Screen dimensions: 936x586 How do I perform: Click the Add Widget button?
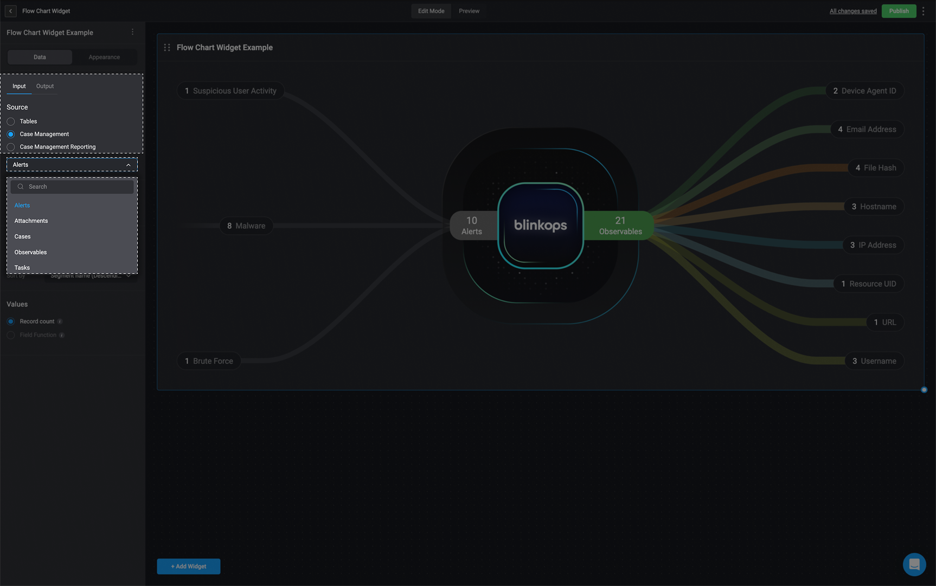189,566
